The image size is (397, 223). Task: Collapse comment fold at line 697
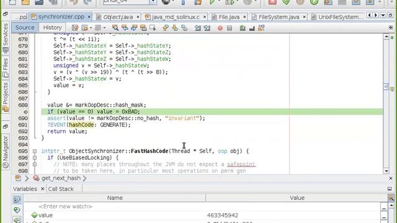click(x=35, y=164)
